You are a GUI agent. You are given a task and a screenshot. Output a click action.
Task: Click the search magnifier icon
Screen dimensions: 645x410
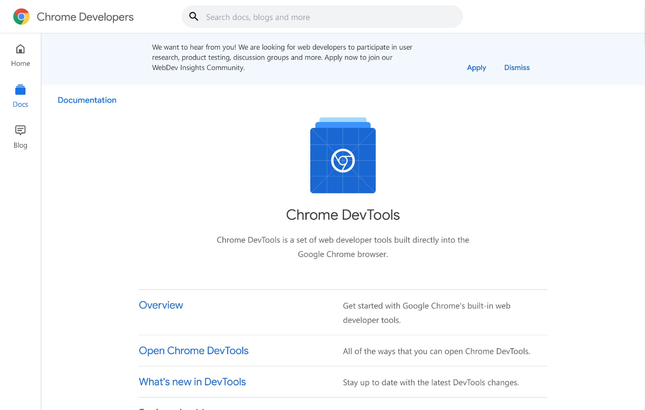point(194,17)
